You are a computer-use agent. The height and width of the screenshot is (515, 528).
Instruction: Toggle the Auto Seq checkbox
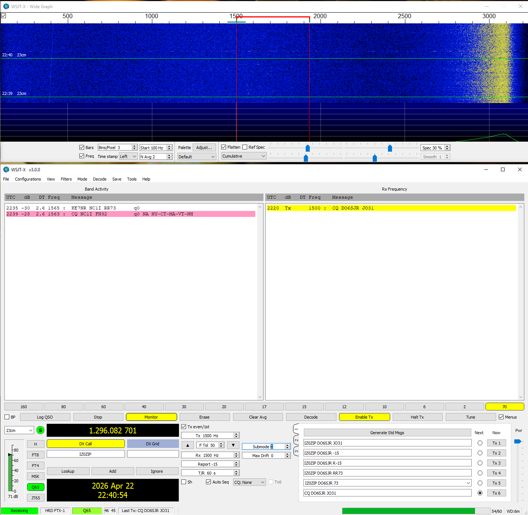(x=208, y=482)
